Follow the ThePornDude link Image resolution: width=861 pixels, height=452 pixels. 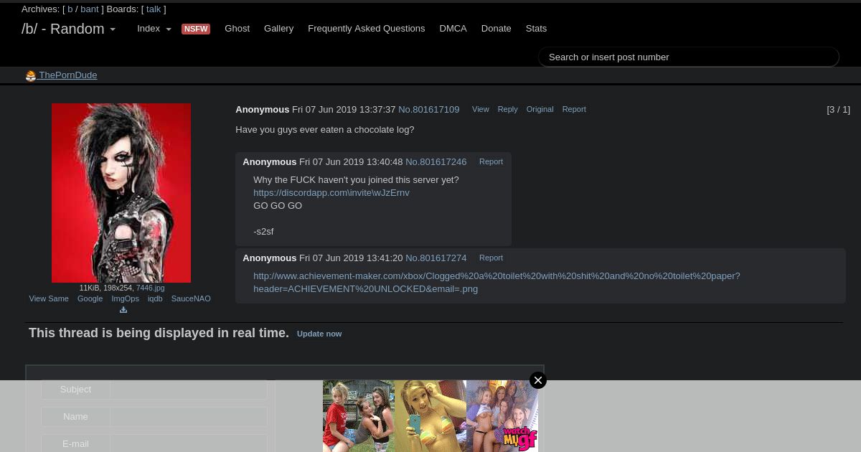[68, 75]
